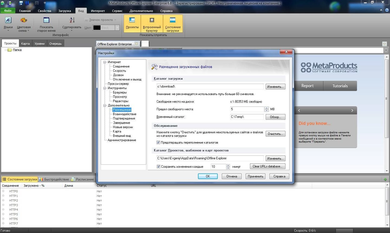
Task: Switch to Быстродействие tab in bottom panel
Action: point(54,179)
